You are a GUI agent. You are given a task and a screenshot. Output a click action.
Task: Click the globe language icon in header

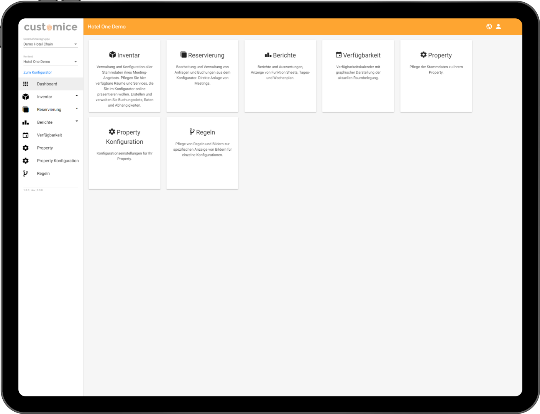click(489, 26)
